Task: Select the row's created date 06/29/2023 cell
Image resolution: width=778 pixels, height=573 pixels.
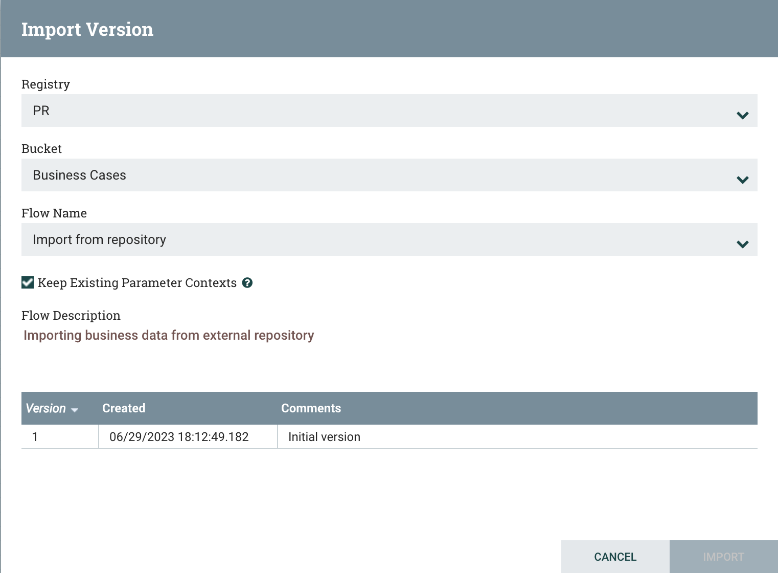Action: [179, 437]
